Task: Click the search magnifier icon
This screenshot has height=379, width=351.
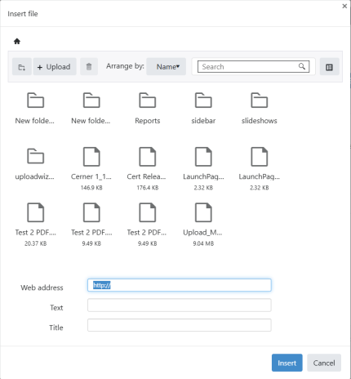Action: (x=302, y=66)
